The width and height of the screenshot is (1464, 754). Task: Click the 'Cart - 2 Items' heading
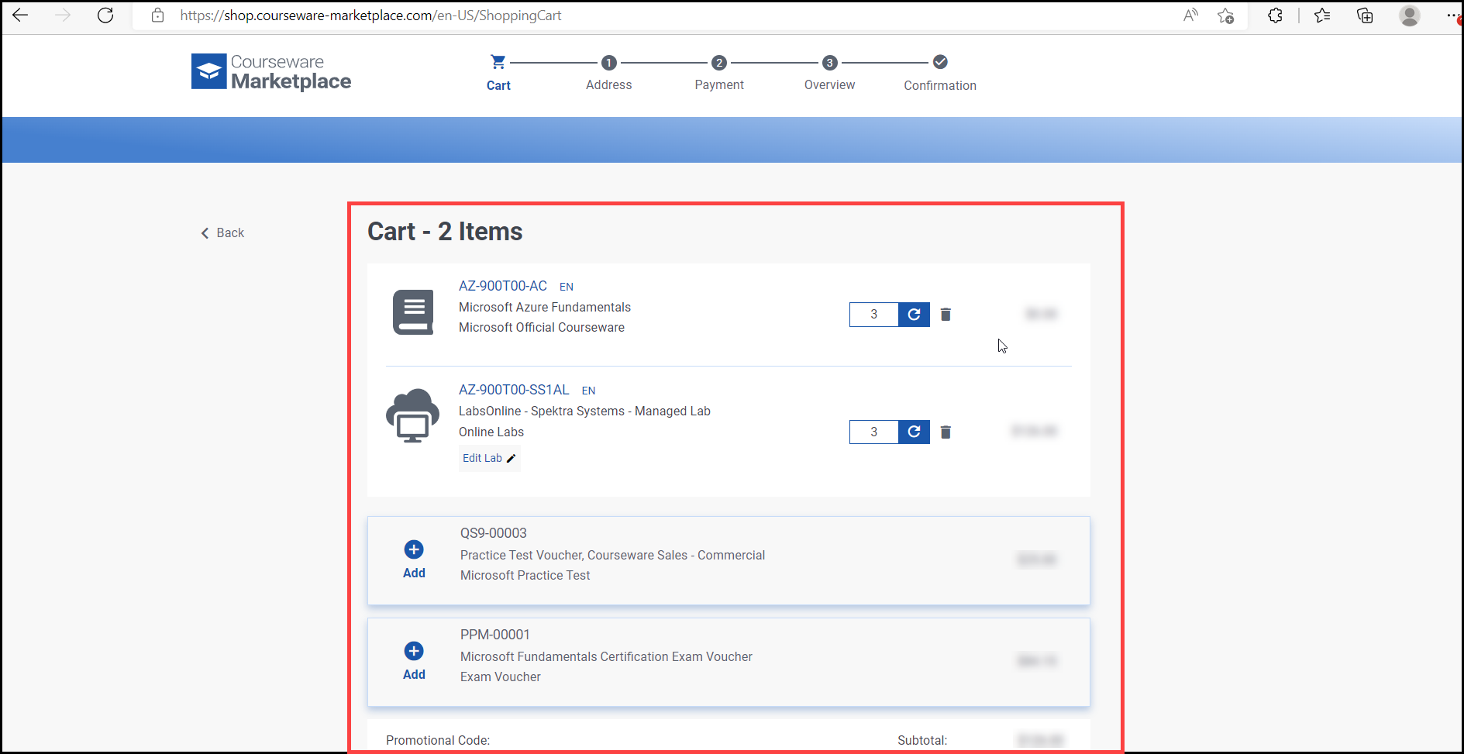pos(445,231)
